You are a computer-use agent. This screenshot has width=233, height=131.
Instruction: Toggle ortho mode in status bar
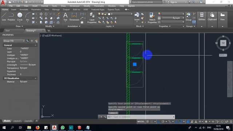tap(159, 122)
